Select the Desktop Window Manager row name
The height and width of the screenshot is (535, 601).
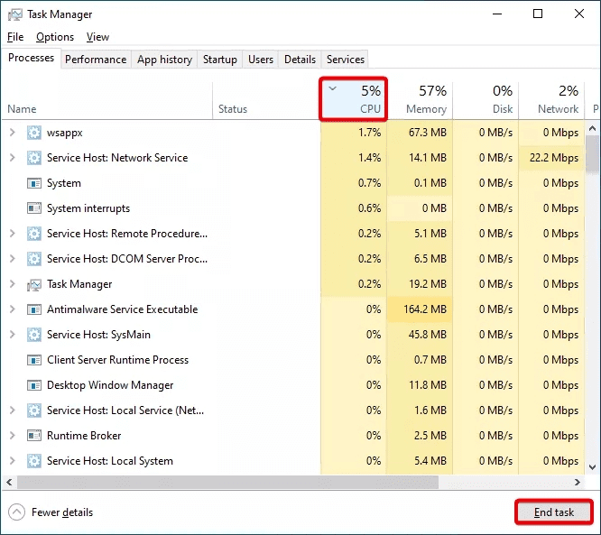(110, 385)
